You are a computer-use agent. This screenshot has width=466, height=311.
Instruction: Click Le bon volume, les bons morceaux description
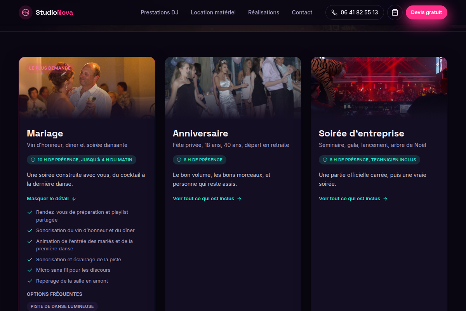tap(222, 179)
